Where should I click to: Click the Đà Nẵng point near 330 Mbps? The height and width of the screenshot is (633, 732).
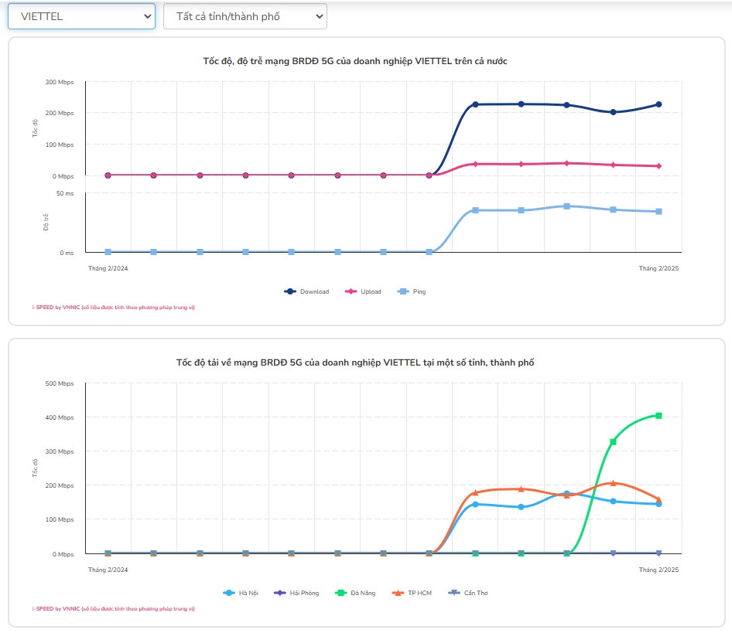(613, 442)
